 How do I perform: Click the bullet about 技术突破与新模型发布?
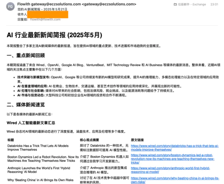coord(118,79)
